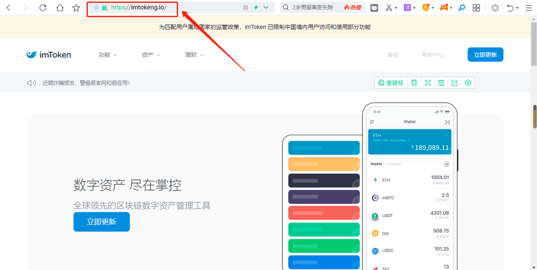Viewport: 537px width, 270px height.
Task: Read the scam warning notice text
Action: (86, 83)
